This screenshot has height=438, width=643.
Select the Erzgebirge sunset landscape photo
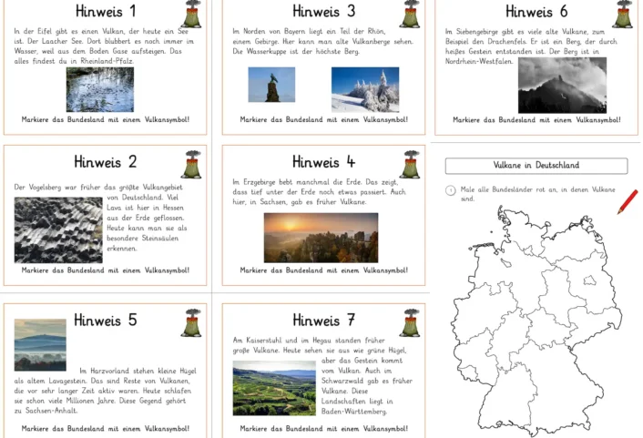(x=321, y=237)
